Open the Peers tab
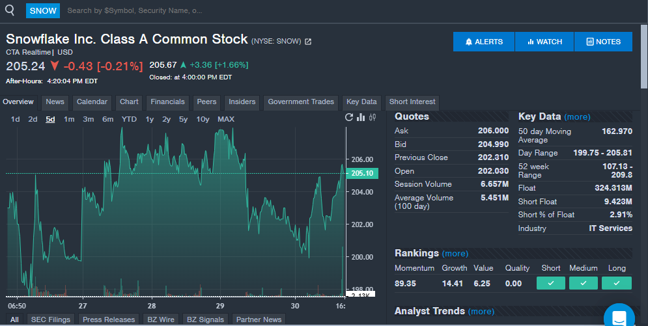The image size is (648, 326). pyautogui.click(x=206, y=102)
